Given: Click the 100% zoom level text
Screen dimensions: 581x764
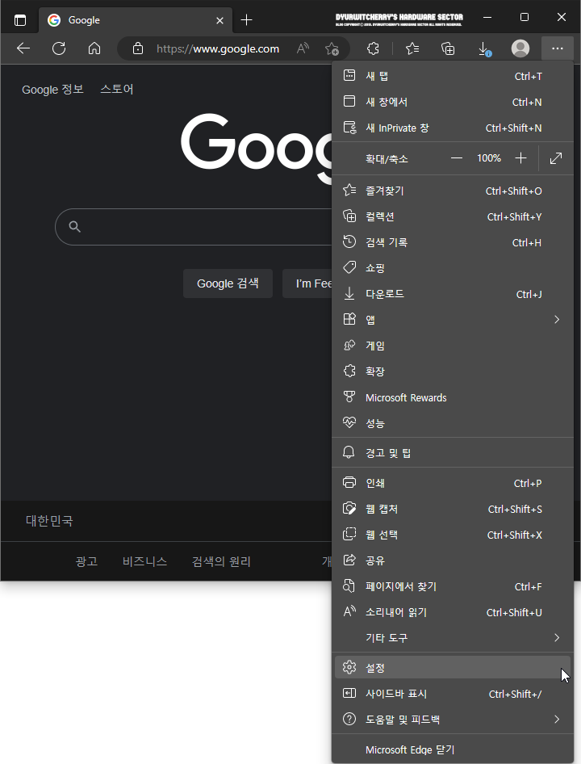Looking at the screenshot, I should (488, 157).
